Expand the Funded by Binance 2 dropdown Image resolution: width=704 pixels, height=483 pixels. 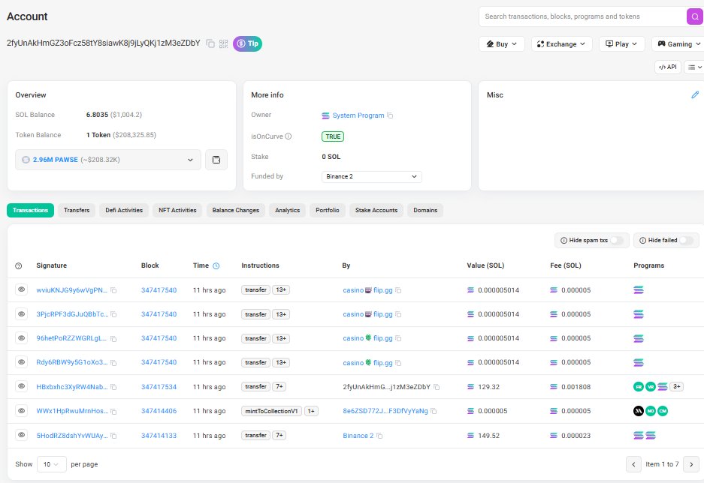pyautogui.click(x=371, y=176)
